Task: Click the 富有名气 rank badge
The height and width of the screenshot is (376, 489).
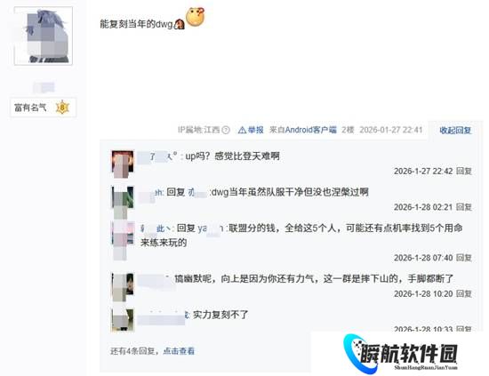Action: tap(43, 108)
